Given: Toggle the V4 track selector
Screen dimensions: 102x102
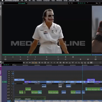Looking at the screenshot, I should (9, 75).
